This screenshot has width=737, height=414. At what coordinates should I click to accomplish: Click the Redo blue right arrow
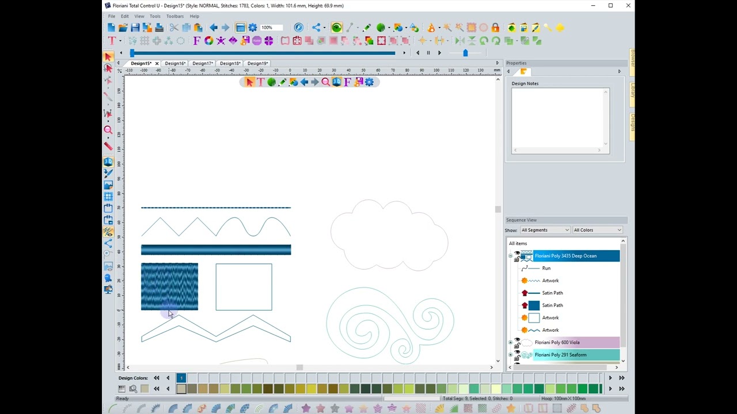coord(225,28)
